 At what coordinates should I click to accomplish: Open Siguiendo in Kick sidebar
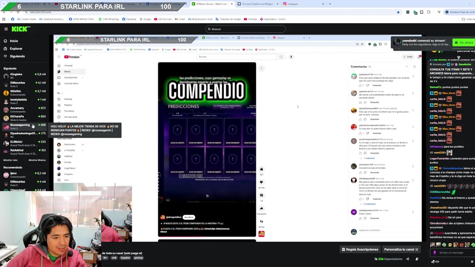(17, 56)
